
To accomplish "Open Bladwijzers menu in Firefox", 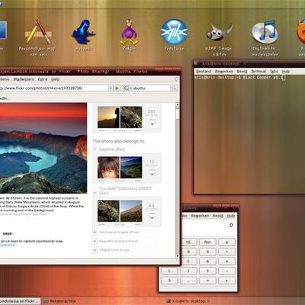I will pos(24,79).
